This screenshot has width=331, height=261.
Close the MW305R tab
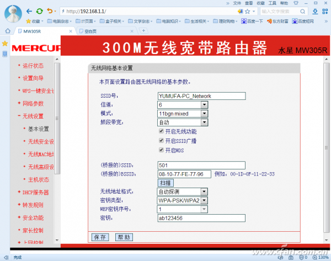click(x=71, y=31)
